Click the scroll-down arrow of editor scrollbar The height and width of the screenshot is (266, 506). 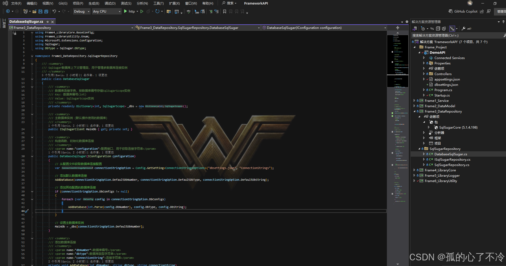click(398, 264)
